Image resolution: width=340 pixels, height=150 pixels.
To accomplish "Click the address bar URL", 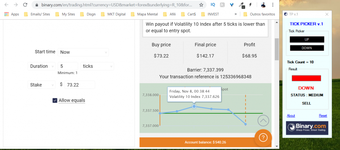I will [117, 5].
